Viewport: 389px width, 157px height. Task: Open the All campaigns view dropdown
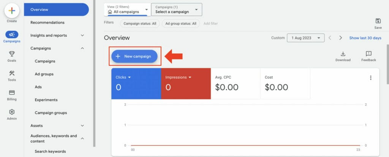pyautogui.click(x=127, y=9)
